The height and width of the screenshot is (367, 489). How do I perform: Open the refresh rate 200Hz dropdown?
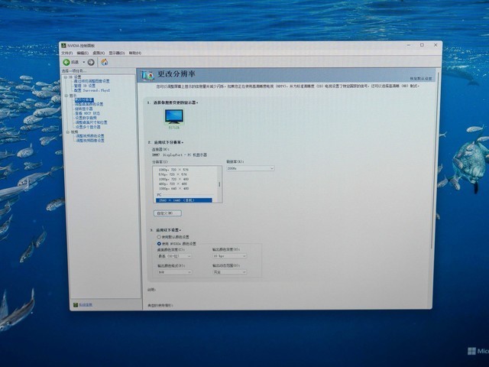[x=251, y=168]
